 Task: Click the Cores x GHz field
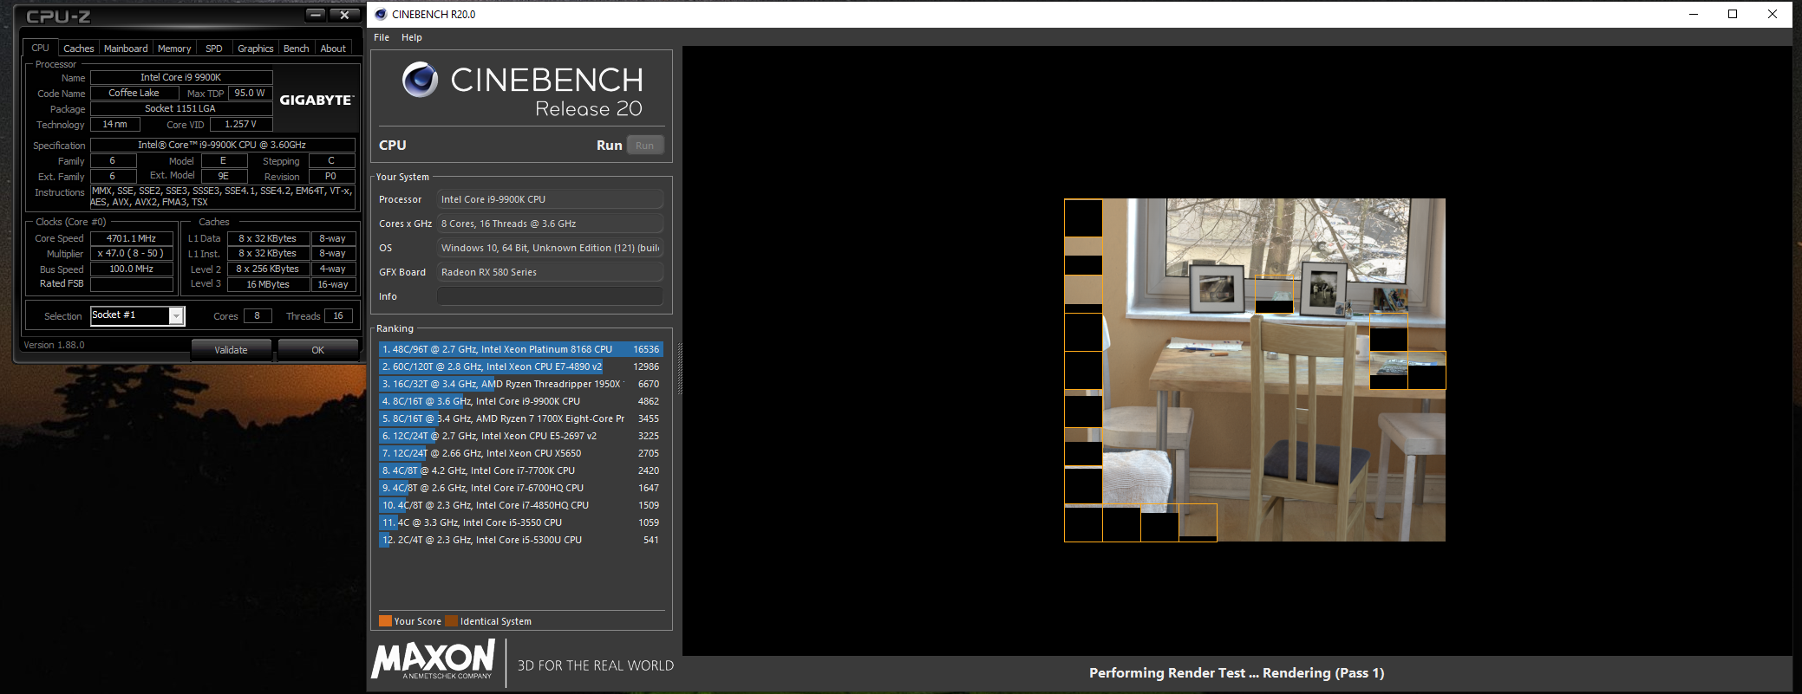(550, 224)
